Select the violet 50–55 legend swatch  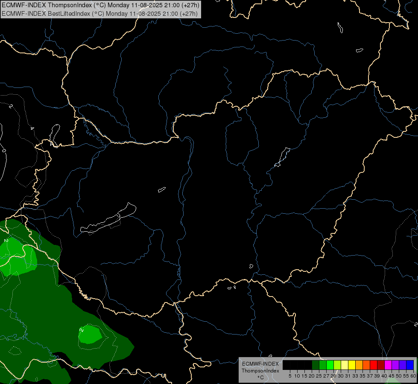point(403,365)
